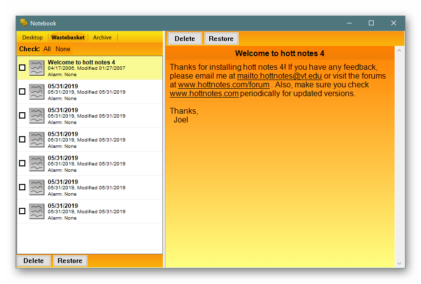Open the Archive tab
This screenshot has width=421, height=284.
click(102, 38)
